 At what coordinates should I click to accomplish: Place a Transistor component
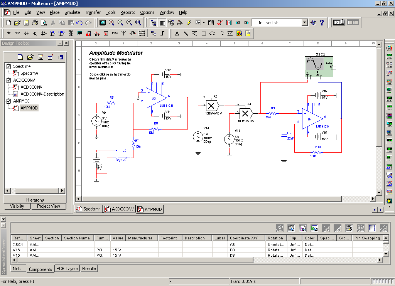point(35,33)
